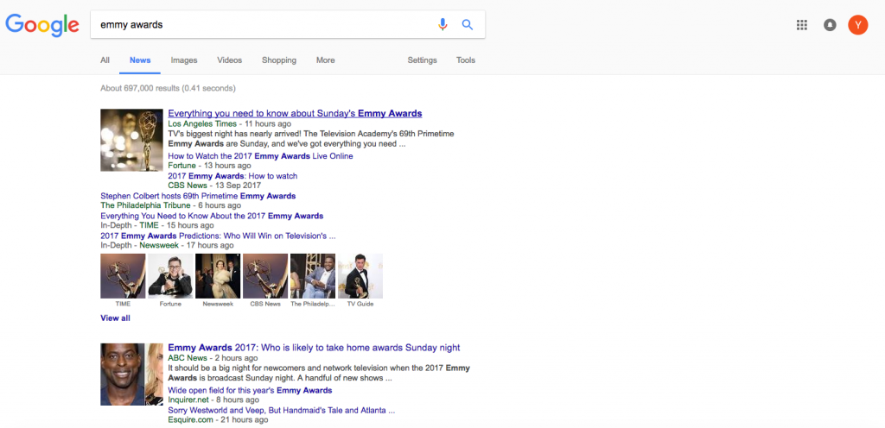Expand the More search categories menu

[325, 60]
